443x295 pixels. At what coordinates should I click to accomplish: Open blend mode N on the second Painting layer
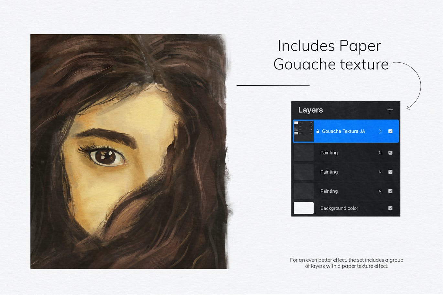[x=380, y=172]
